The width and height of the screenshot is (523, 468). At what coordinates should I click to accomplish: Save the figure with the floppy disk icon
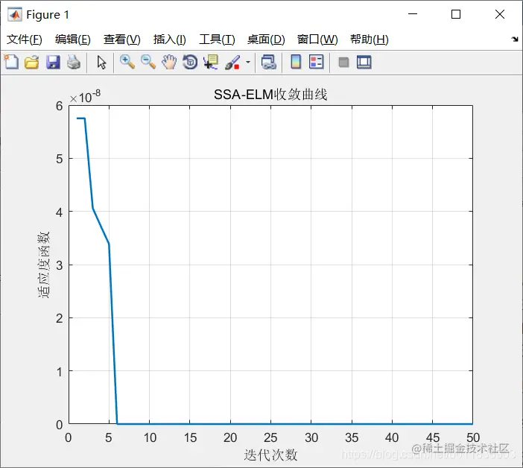pos(53,63)
